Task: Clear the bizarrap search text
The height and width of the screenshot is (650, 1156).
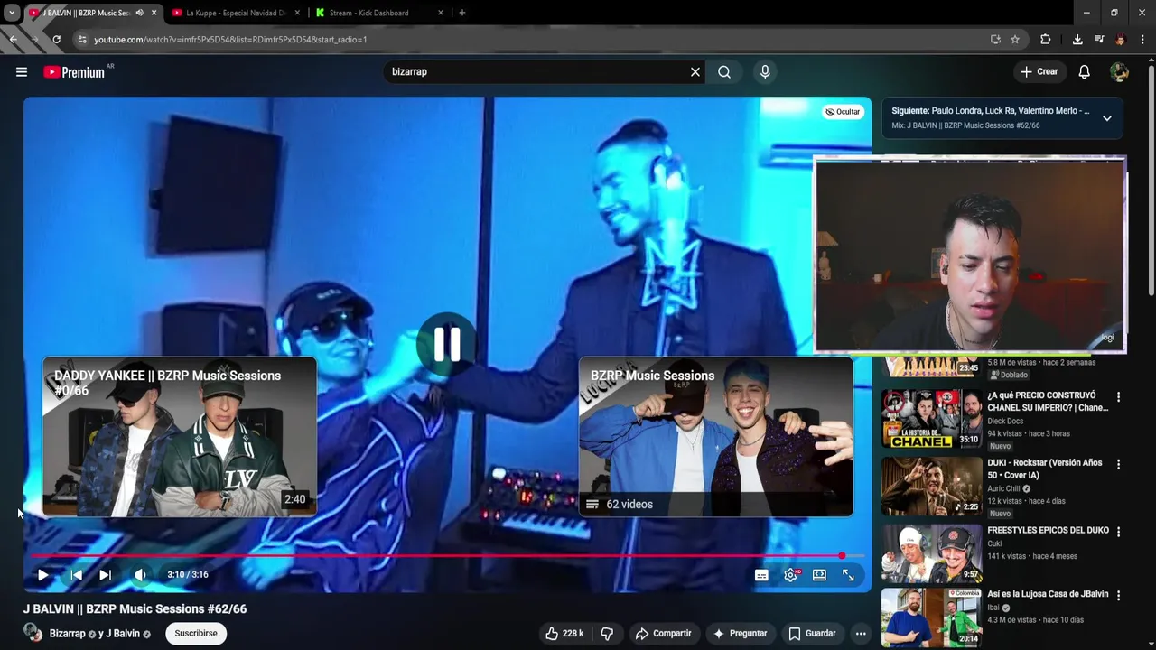Action: 695,72
